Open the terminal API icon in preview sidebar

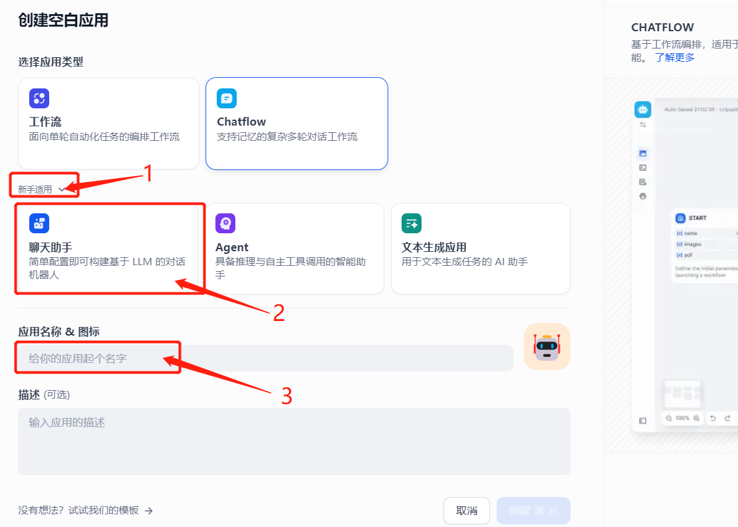point(643,167)
